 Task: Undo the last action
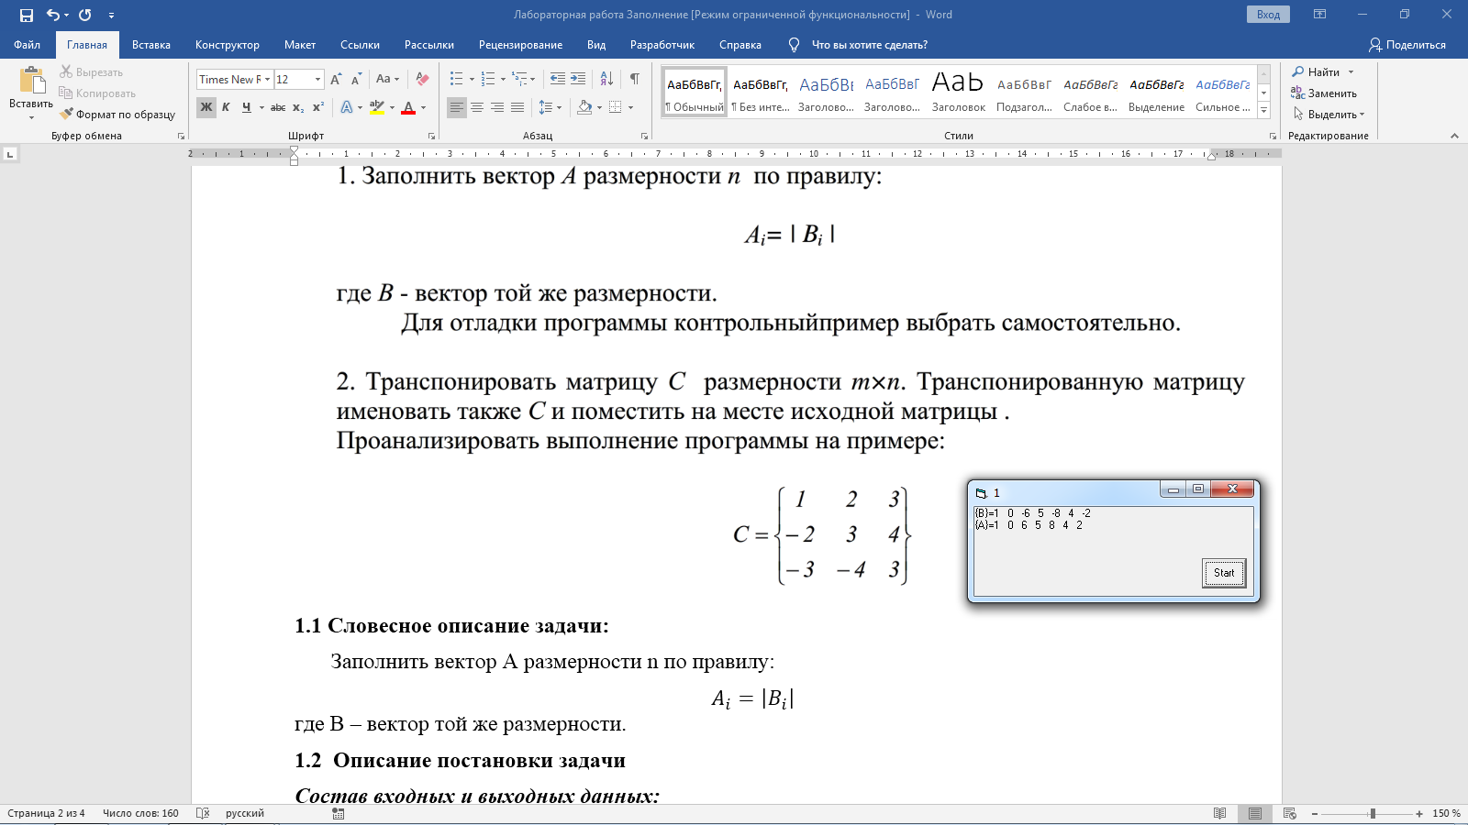(x=53, y=15)
